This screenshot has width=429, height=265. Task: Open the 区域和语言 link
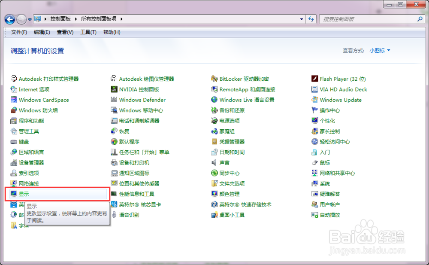(31, 152)
